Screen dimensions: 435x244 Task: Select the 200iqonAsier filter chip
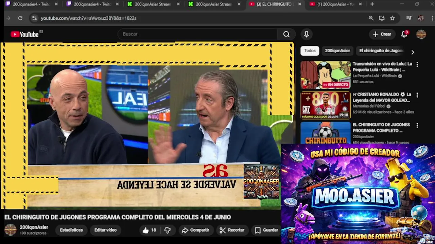point(337,51)
